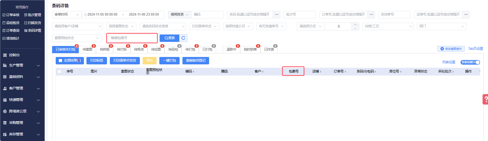Viewport: 488px width, 141px height.
Task: Switch to 待拣货 tab
Action: (x=139, y=50)
